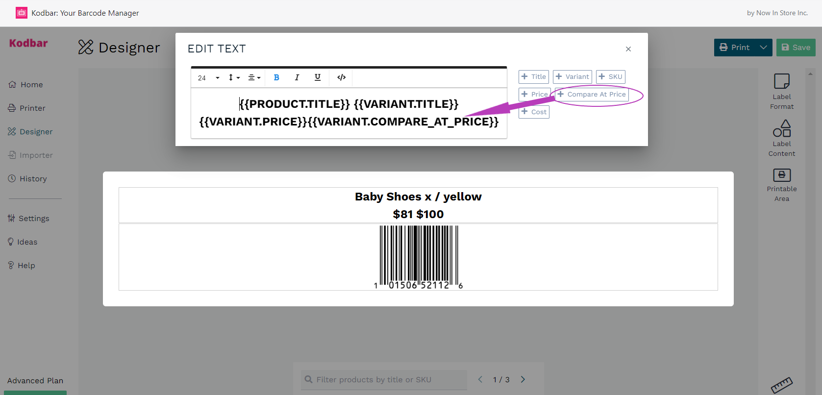Click the search magnifier icon in filter
The width and height of the screenshot is (822, 395).
click(x=309, y=379)
